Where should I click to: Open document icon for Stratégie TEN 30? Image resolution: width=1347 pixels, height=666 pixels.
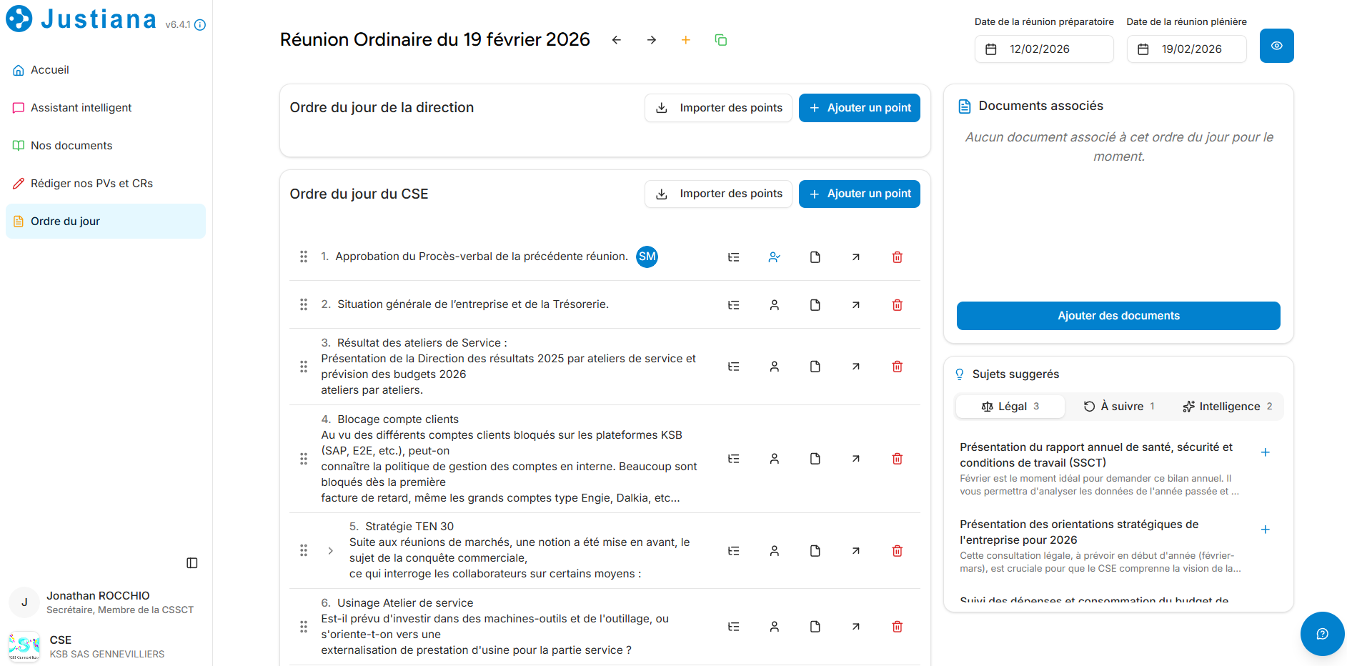[x=815, y=551]
